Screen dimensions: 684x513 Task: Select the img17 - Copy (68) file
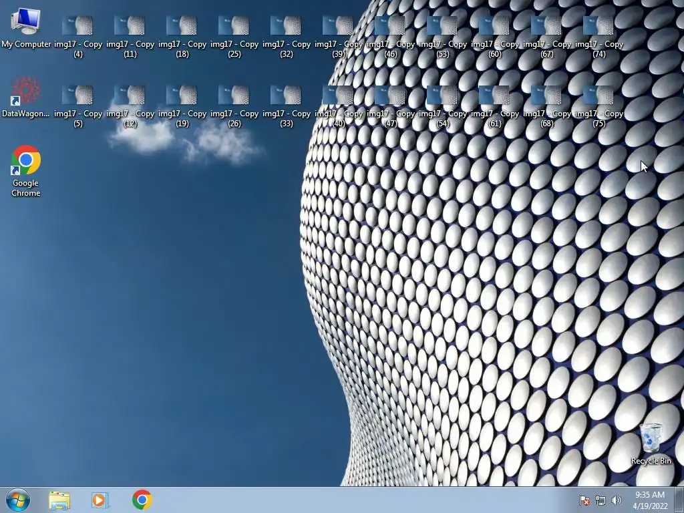[547, 106]
